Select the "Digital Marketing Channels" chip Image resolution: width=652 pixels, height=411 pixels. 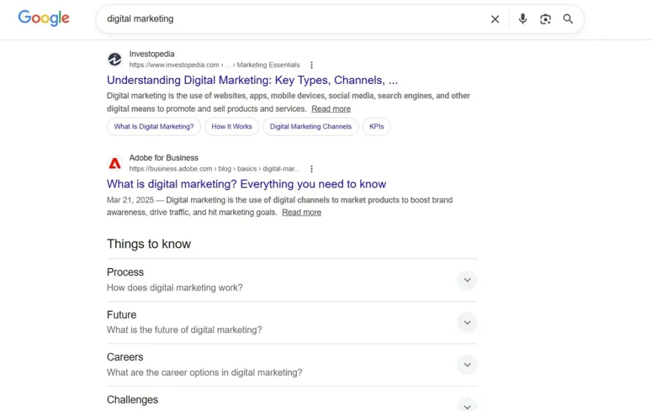[310, 127]
